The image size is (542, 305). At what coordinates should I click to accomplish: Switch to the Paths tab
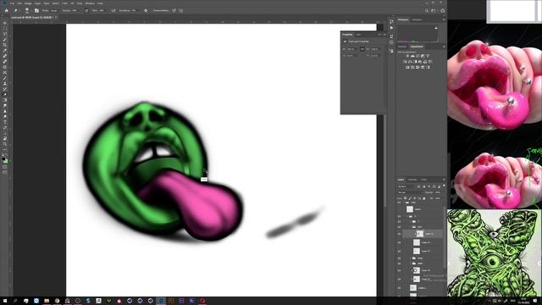[423, 180]
